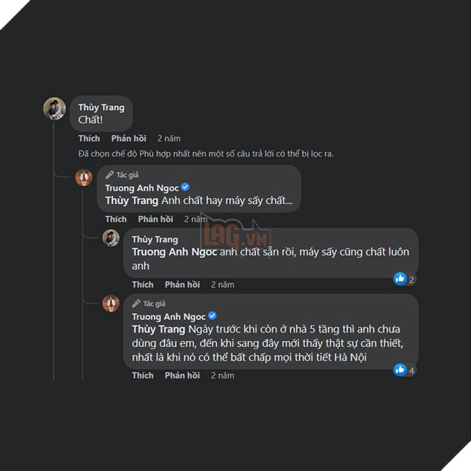Reply to the "anh chất sẵn rồi" comment
This screenshot has width=471, height=471.
182,285
